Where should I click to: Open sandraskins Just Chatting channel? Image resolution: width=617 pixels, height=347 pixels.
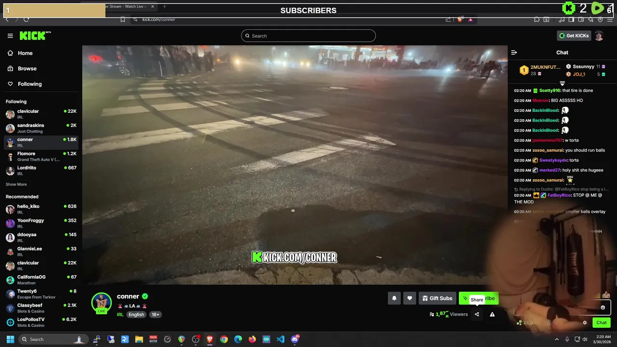pyautogui.click(x=41, y=128)
